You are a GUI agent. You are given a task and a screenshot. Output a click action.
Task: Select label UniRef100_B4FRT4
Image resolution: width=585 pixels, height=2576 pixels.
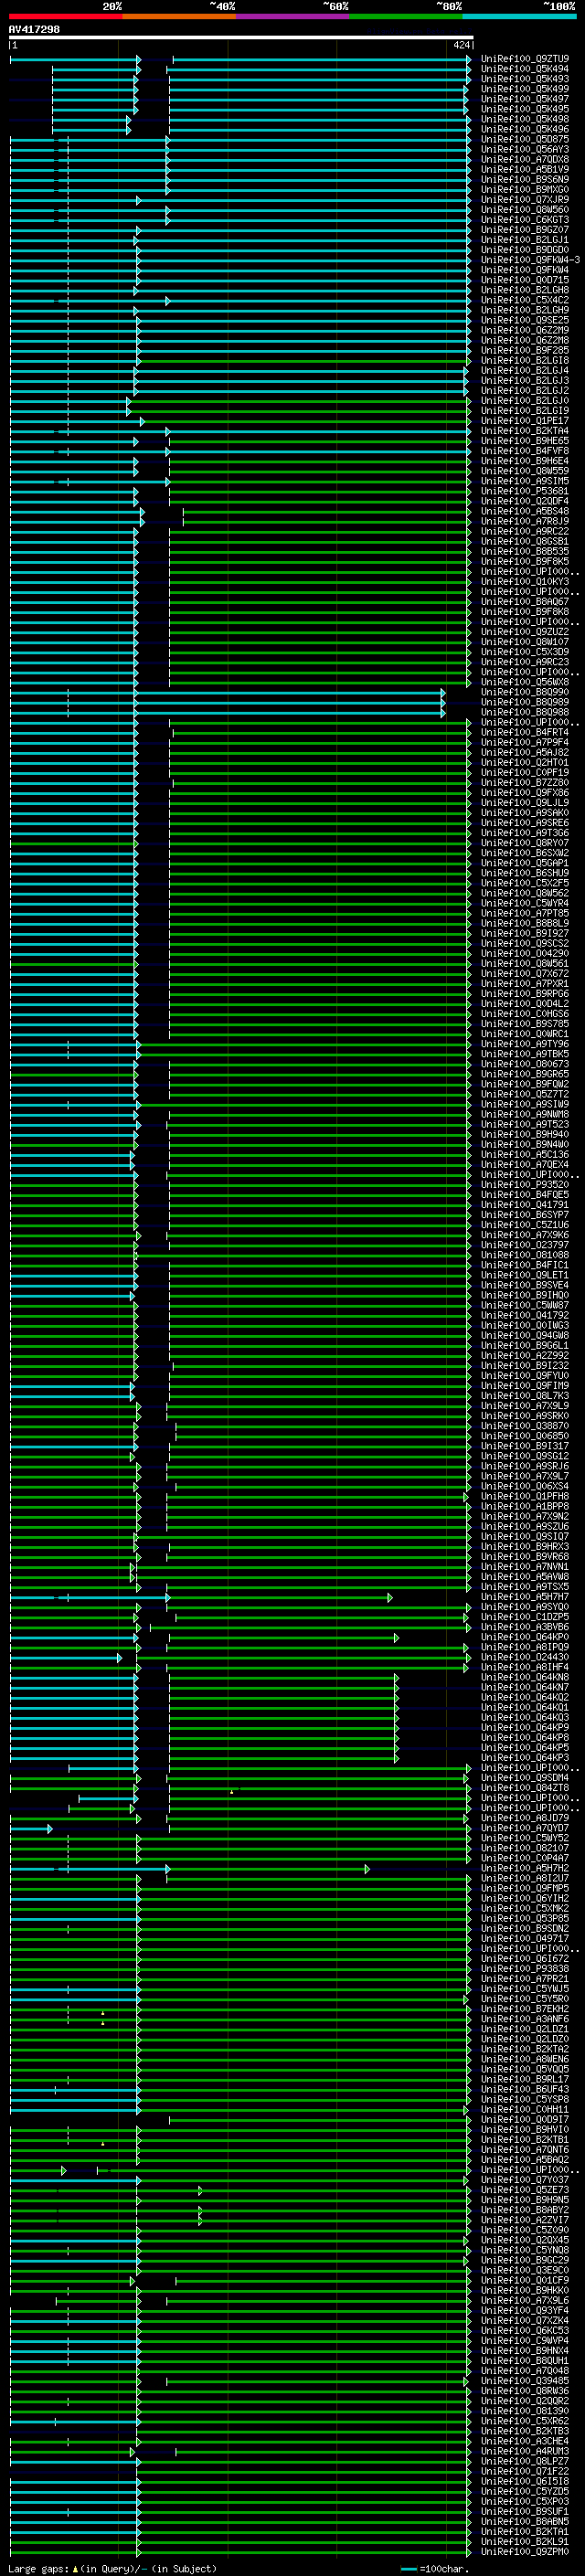tap(525, 732)
